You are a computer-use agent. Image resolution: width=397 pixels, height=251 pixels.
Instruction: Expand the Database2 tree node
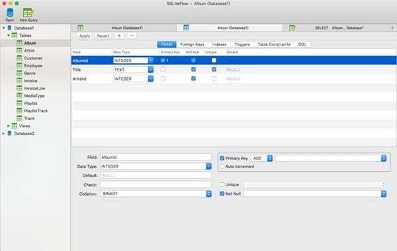click(x=3, y=133)
